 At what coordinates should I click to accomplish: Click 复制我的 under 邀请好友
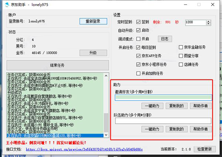176,106
